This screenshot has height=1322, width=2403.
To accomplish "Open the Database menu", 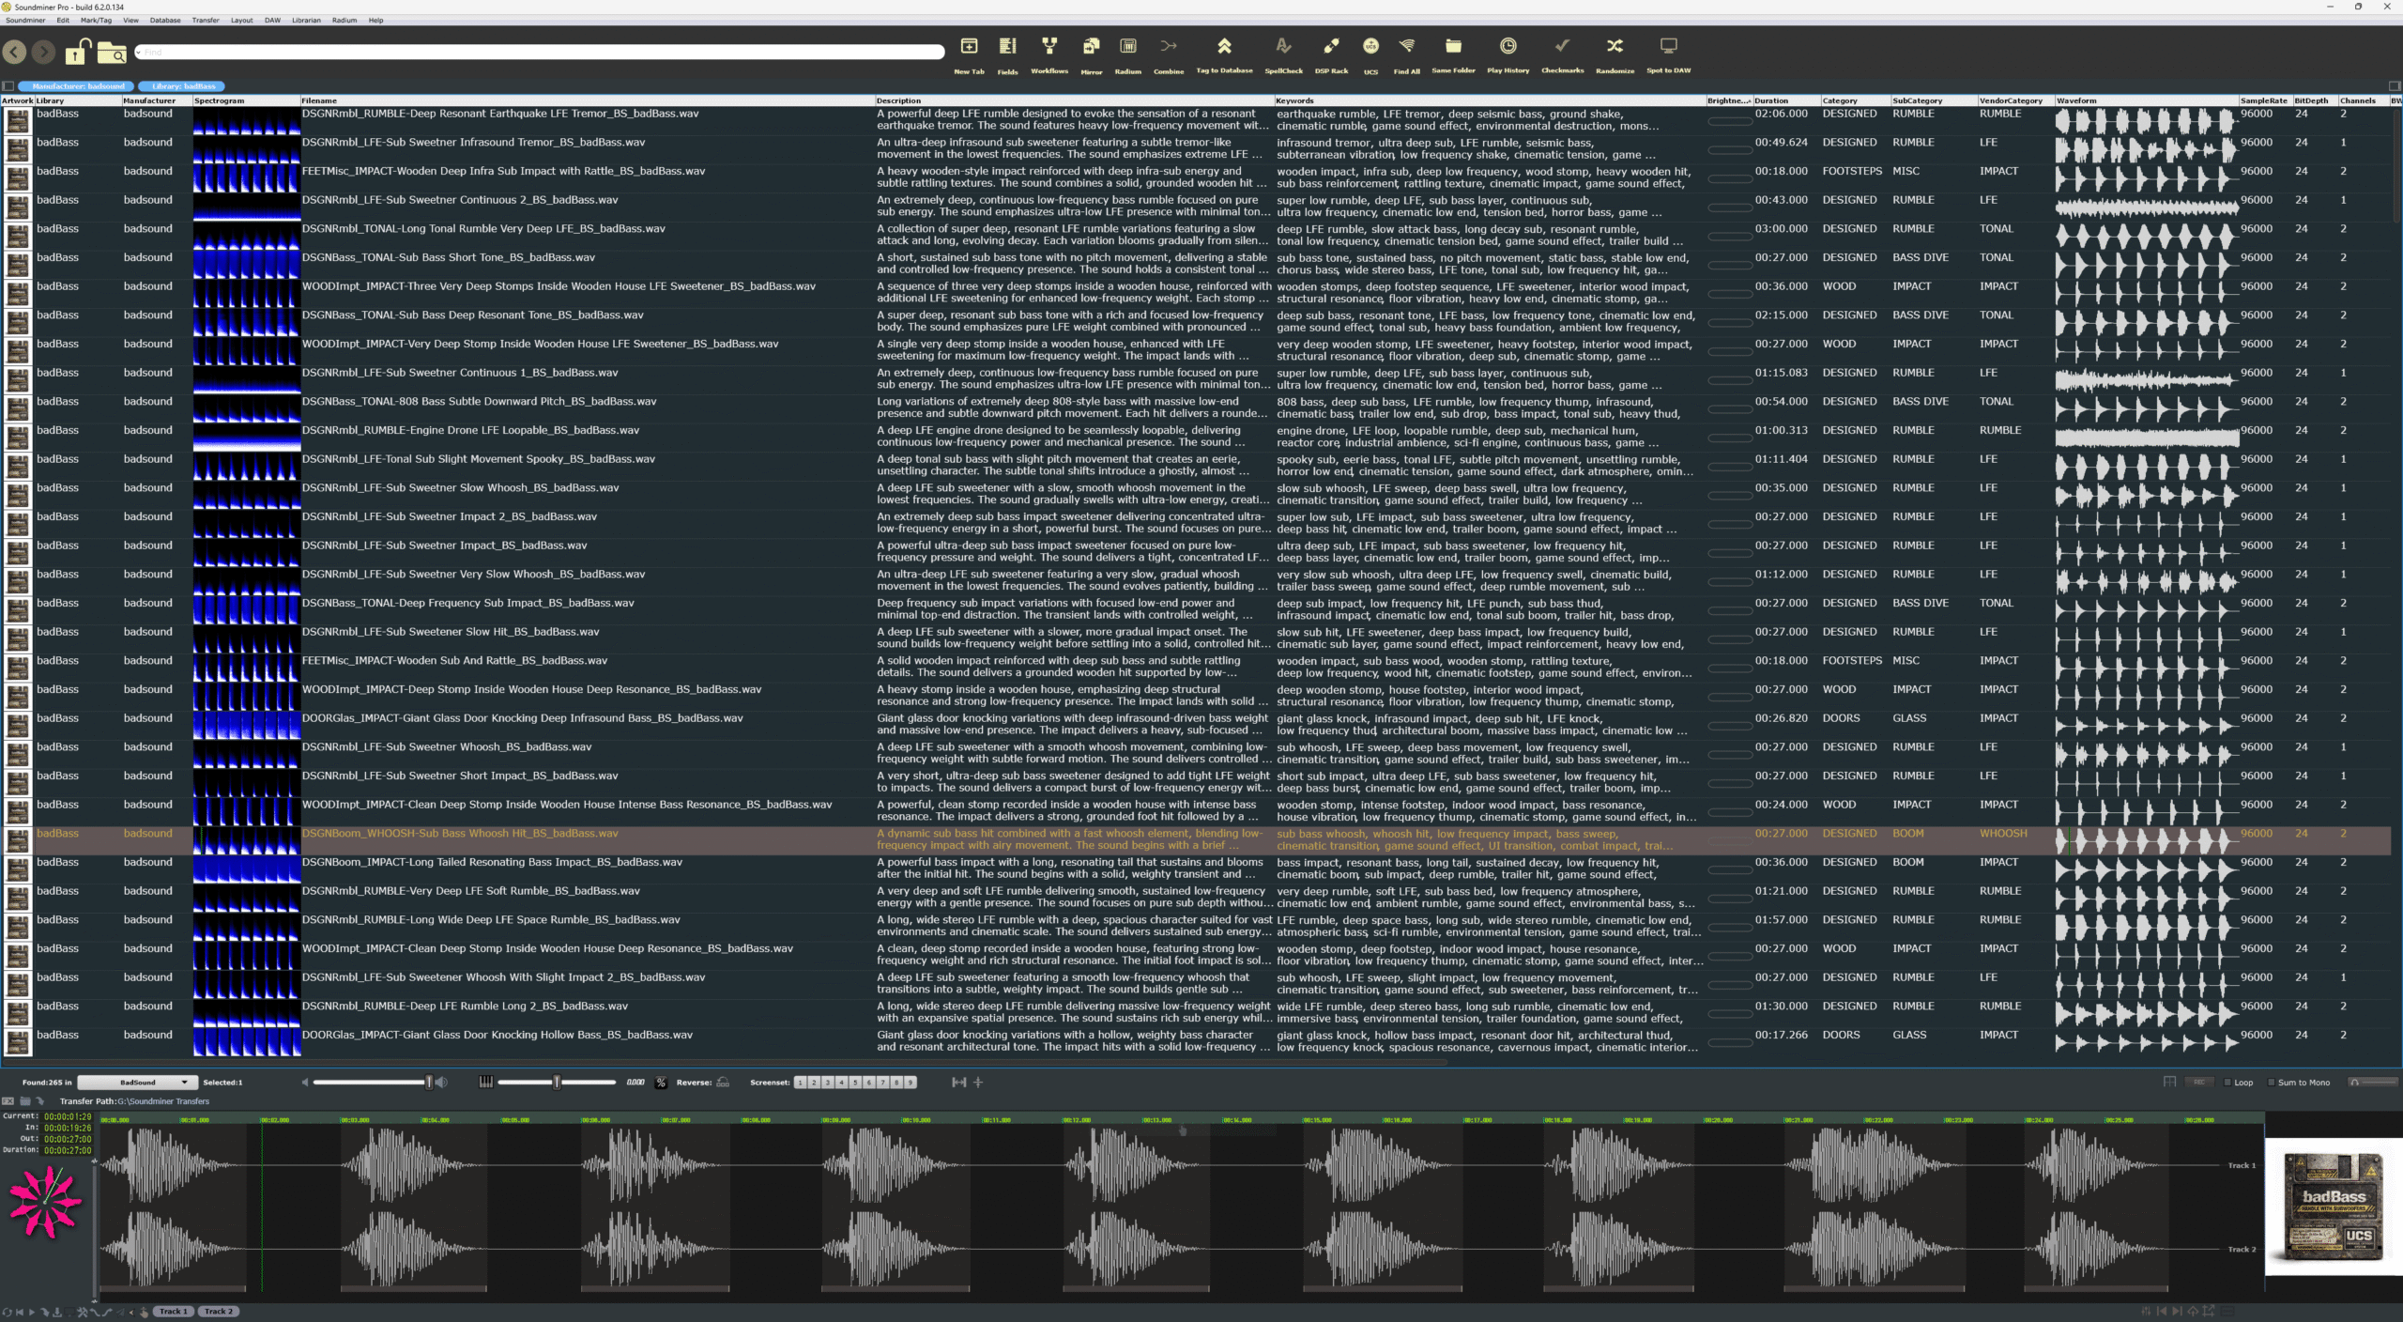I will pyautogui.click(x=165, y=20).
